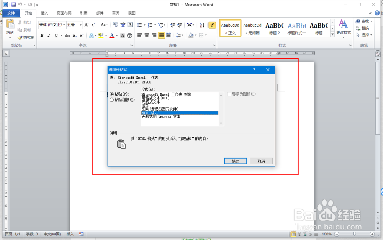The height and width of the screenshot is (240, 383).
Task: Open the font name dropdown
Action: (64, 25)
